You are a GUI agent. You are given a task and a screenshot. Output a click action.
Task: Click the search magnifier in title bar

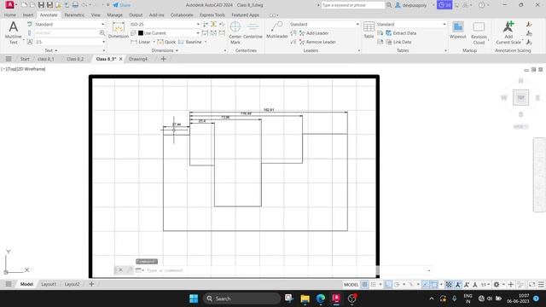[389, 5]
